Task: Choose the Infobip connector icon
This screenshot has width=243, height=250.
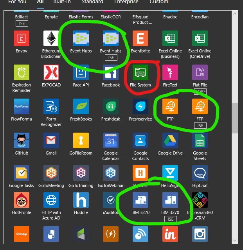Action: tap(22, 234)
